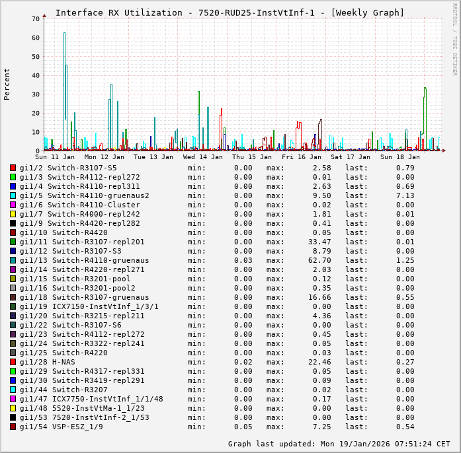
Task: Select the red swatch next to gi1/28 H-NAS
Action: coord(13,362)
